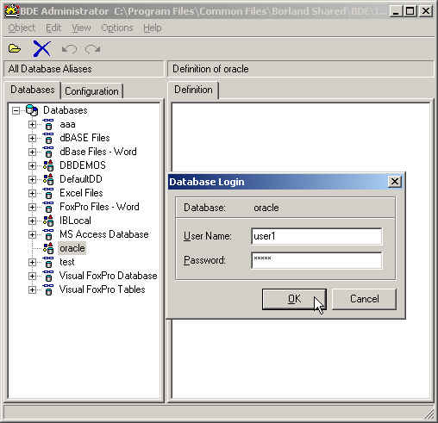Expand the MS Access Database node
The width and height of the screenshot is (438, 423).
[x=32, y=235]
